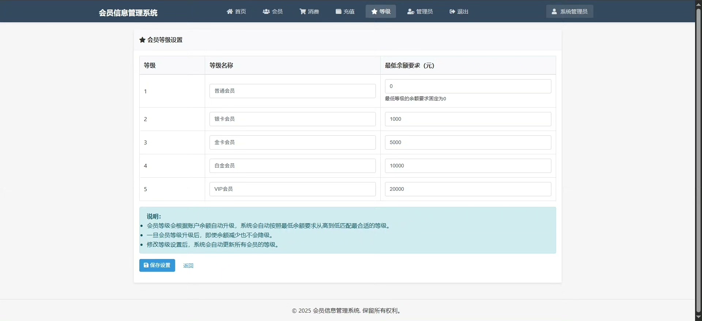Click the 1000 minimum balance field

468,119
